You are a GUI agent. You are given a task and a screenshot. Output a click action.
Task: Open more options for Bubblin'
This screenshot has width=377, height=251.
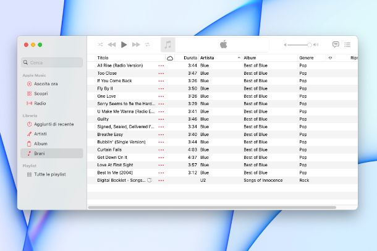pyautogui.click(x=161, y=142)
